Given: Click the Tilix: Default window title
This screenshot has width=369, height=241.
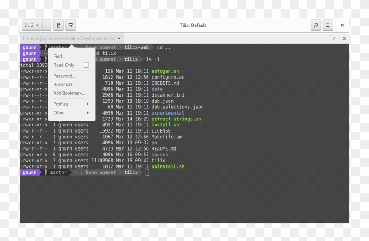Looking at the screenshot, I should point(193,25).
